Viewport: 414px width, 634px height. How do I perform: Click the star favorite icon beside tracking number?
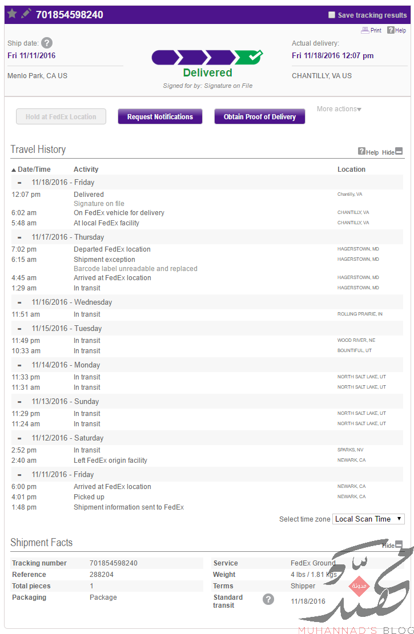point(12,14)
